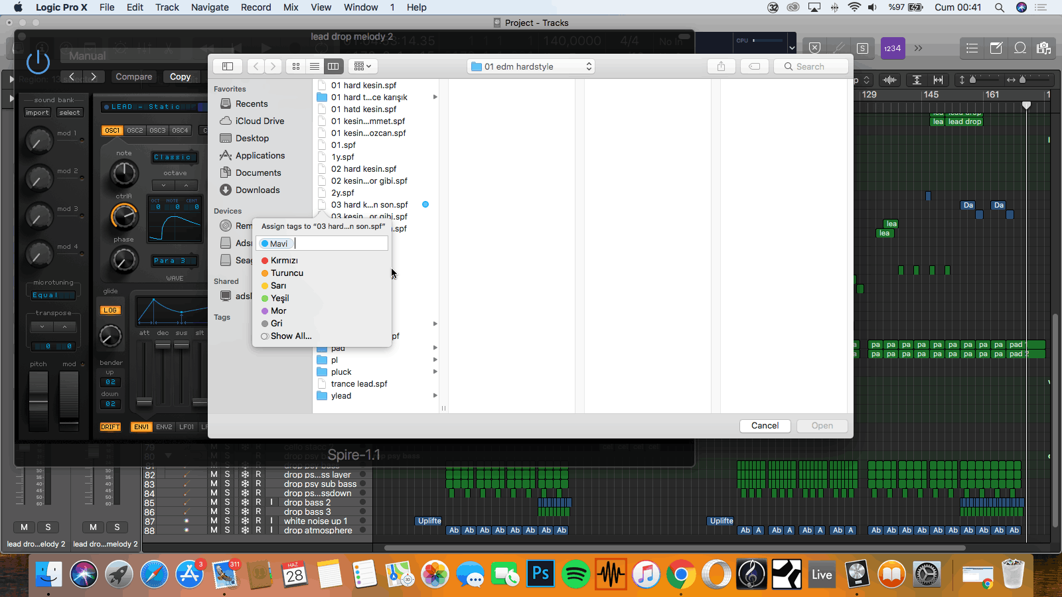Open Spotify from the Dock

[x=575, y=574]
